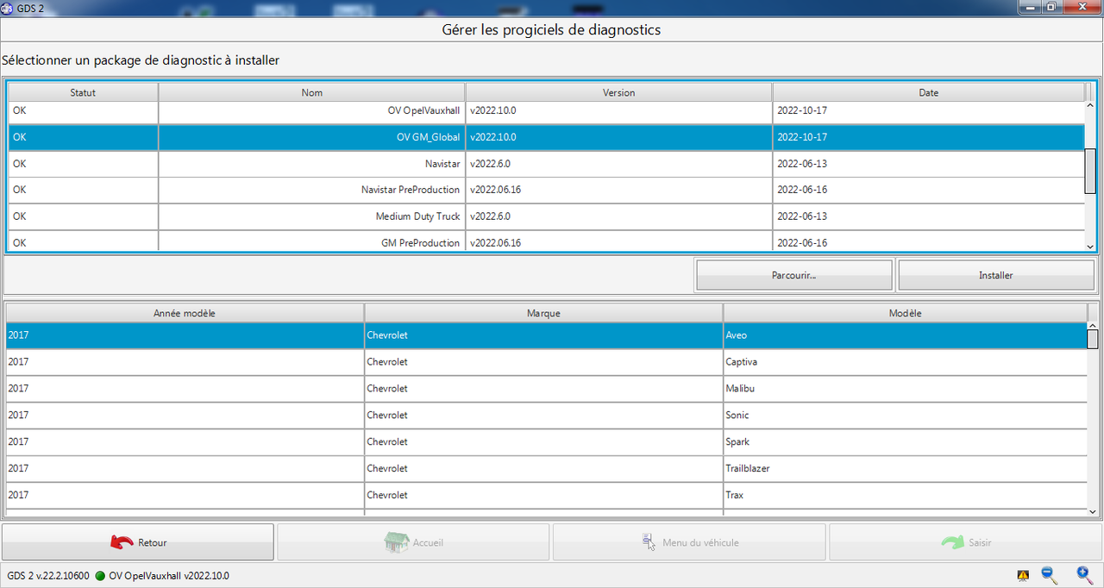
Task: Select the Navistar package name cell
Action: coord(312,164)
